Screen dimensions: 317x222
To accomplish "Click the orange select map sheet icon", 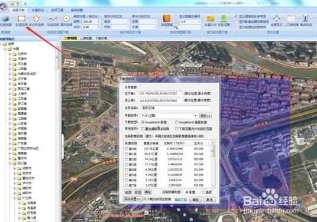I will point(167,18).
